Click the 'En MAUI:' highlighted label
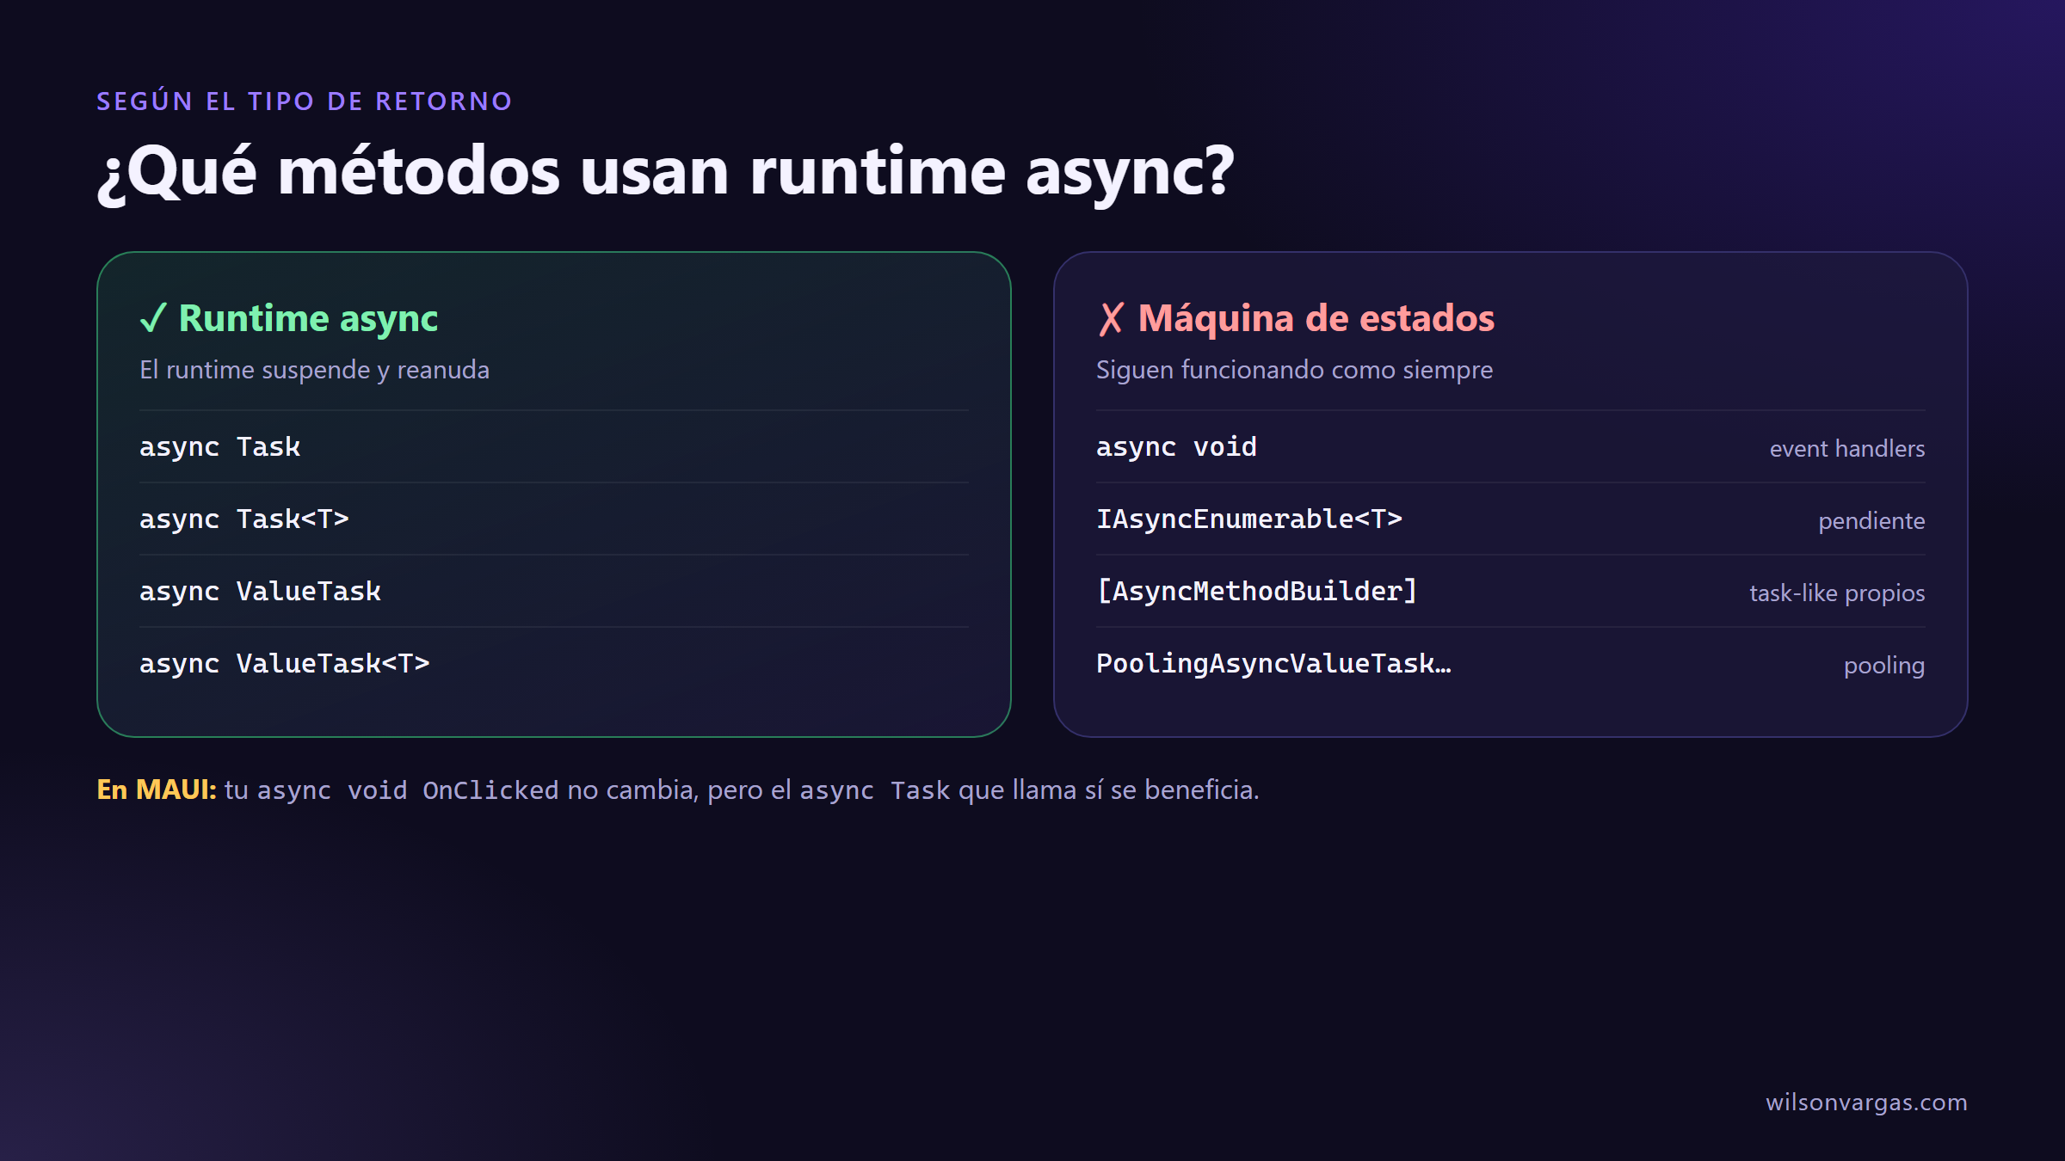Viewport: 2065px width, 1161px height. pyautogui.click(x=157, y=789)
